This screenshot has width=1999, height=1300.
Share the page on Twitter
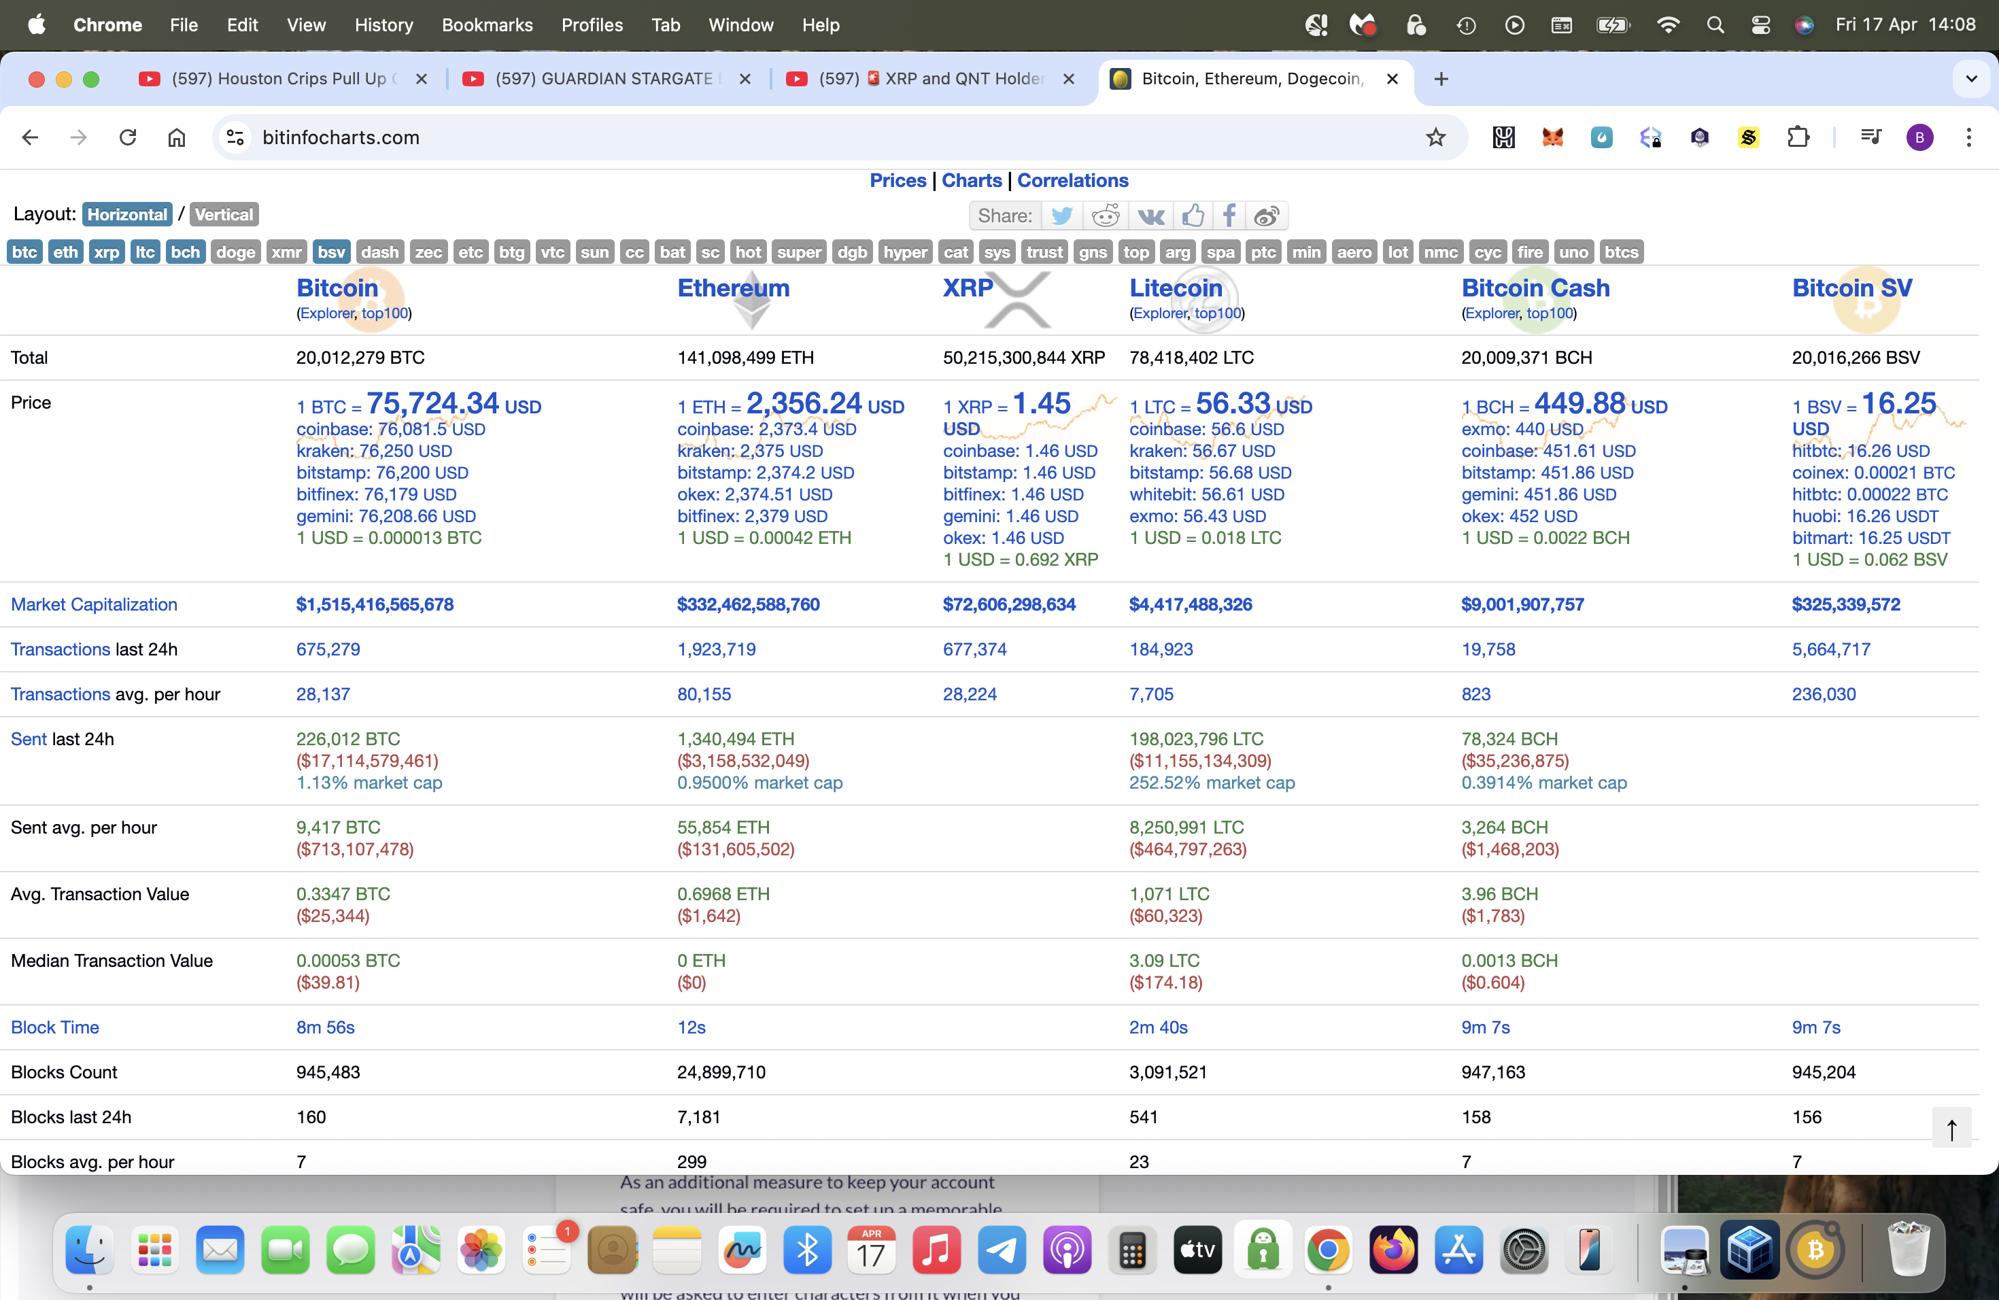(1061, 216)
